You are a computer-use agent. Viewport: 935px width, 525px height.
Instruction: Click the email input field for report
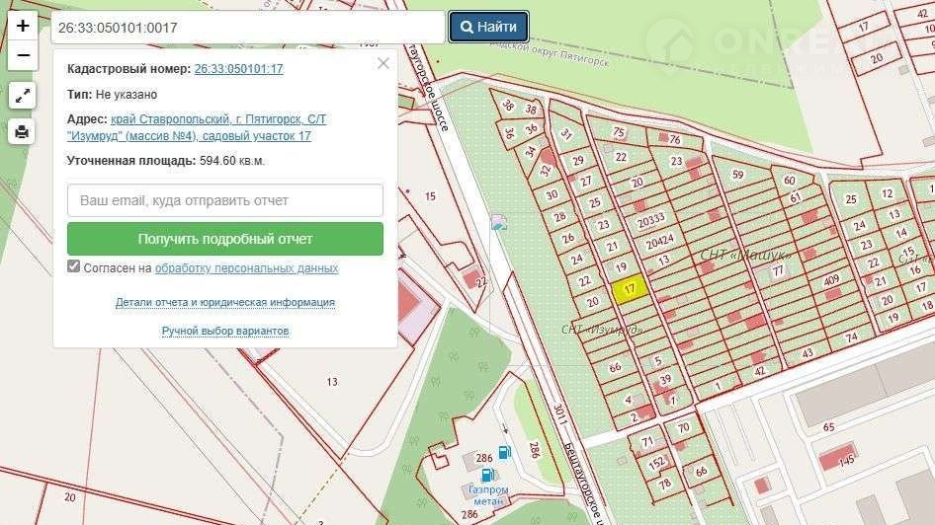pyautogui.click(x=225, y=200)
